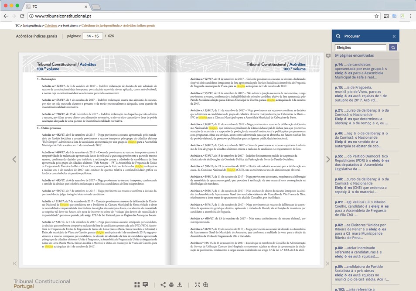Viewport: 416px width, 291px height.
Task: Add a note with the comment plus icon
Action: [x=327, y=56]
